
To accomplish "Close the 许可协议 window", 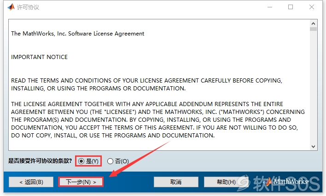I will coord(311,7).
